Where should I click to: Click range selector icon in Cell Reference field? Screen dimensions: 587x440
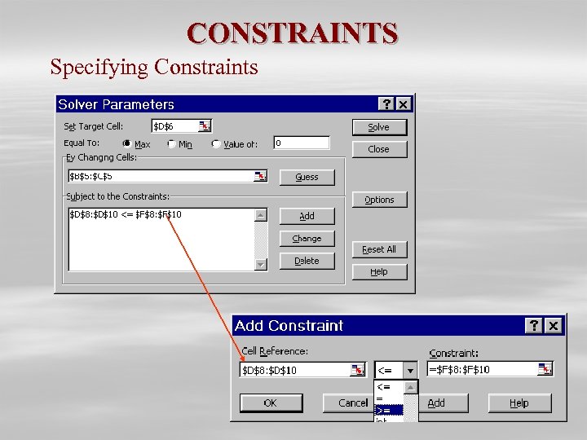click(358, 370)
